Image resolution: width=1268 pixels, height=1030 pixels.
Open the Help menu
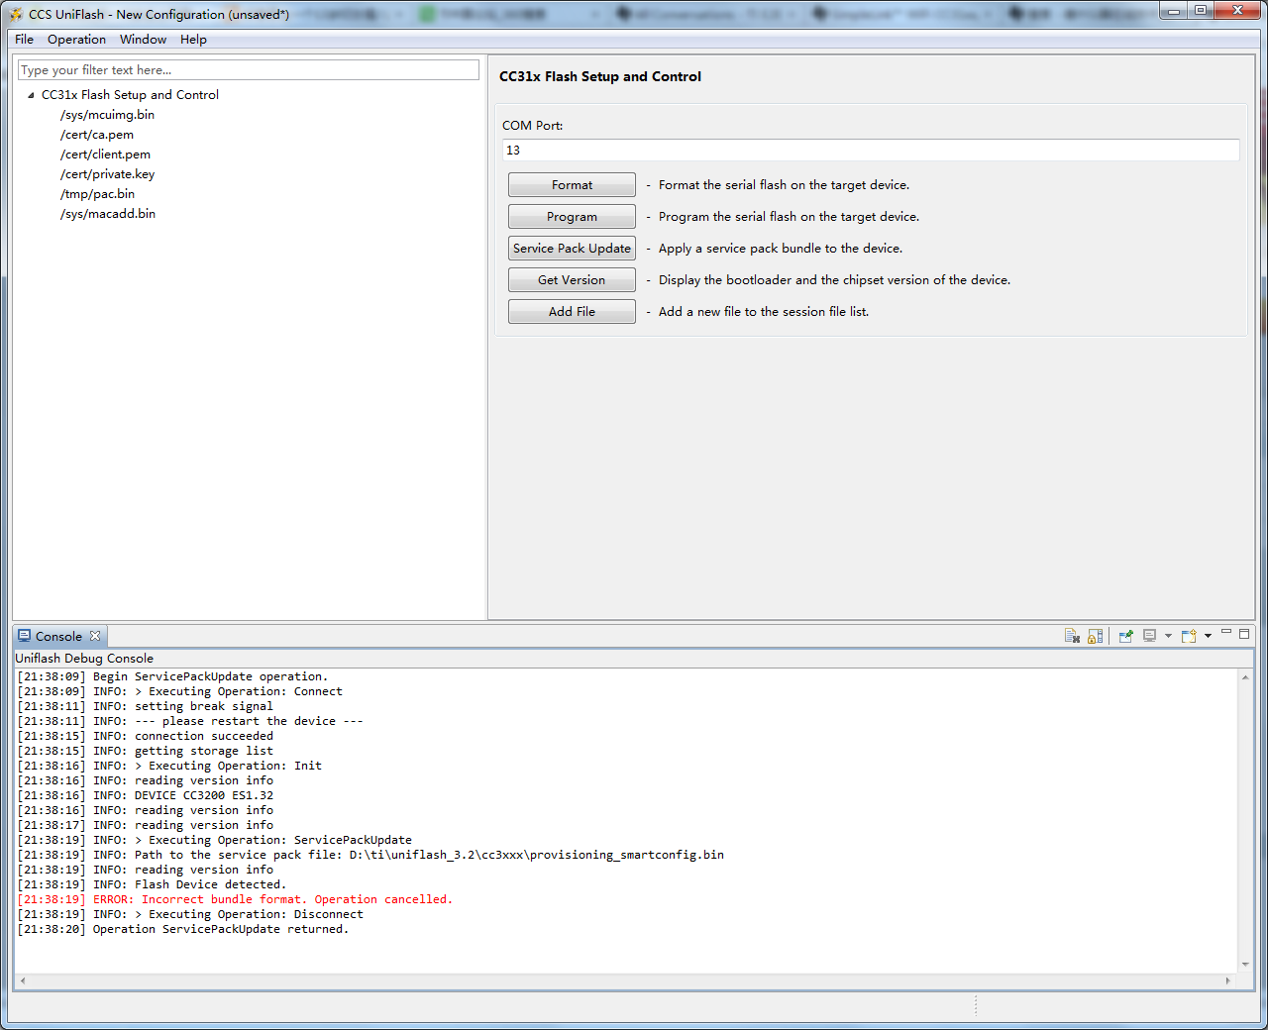pyautogui.click(x=193, y=40)
